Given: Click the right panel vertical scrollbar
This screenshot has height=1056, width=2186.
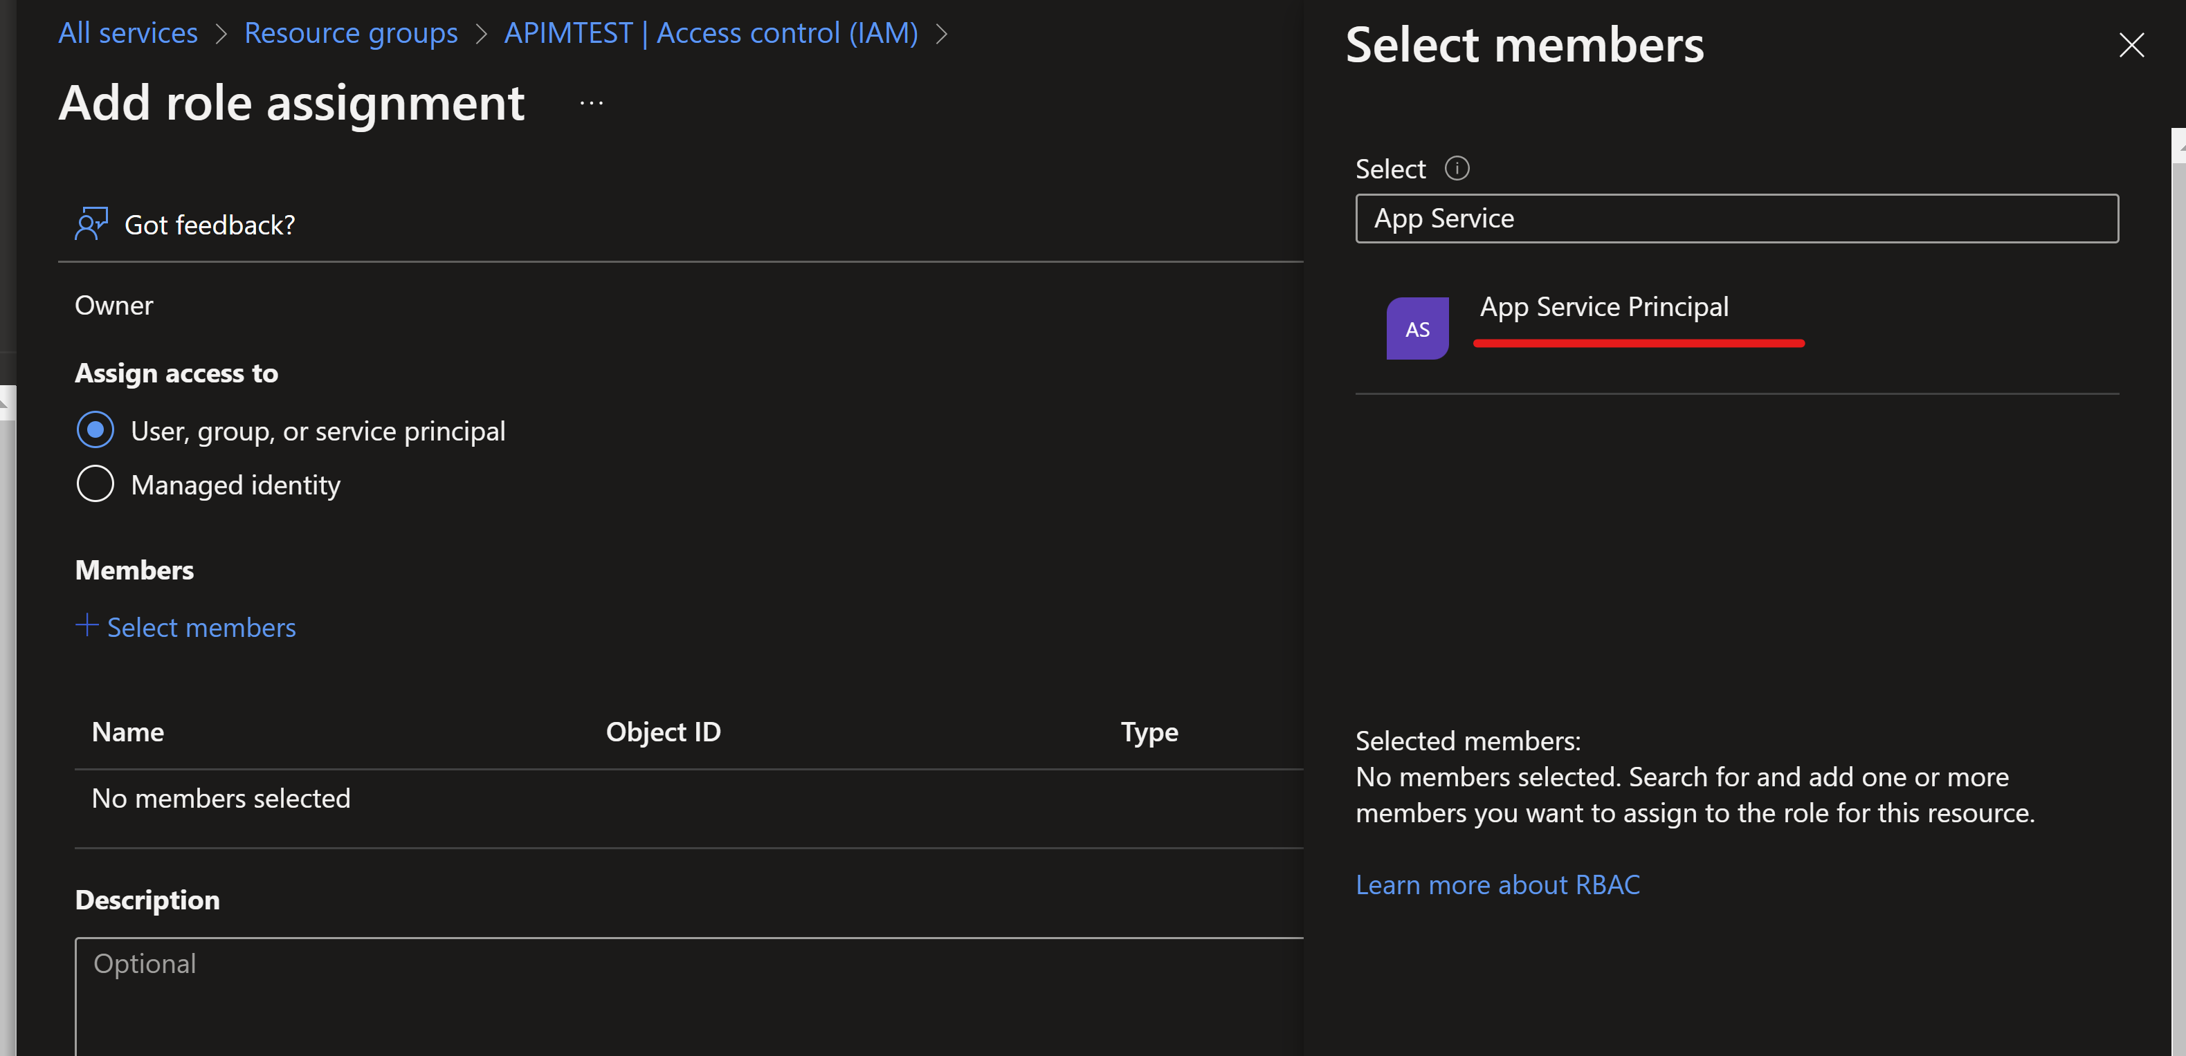Looking at the screenshot, I should pyautogui.click(x=2178, y=594).
